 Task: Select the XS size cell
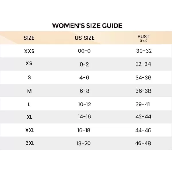[x=29, y=64]
